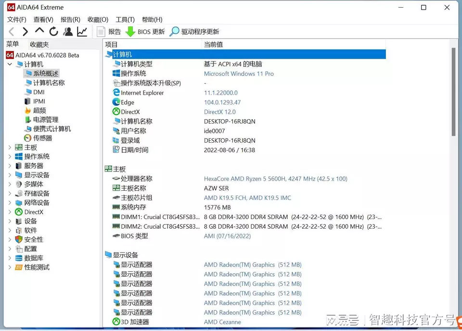Click the 报告 report toolbar button
This screenshot has height=331, width=462.
tap(109, 32)
